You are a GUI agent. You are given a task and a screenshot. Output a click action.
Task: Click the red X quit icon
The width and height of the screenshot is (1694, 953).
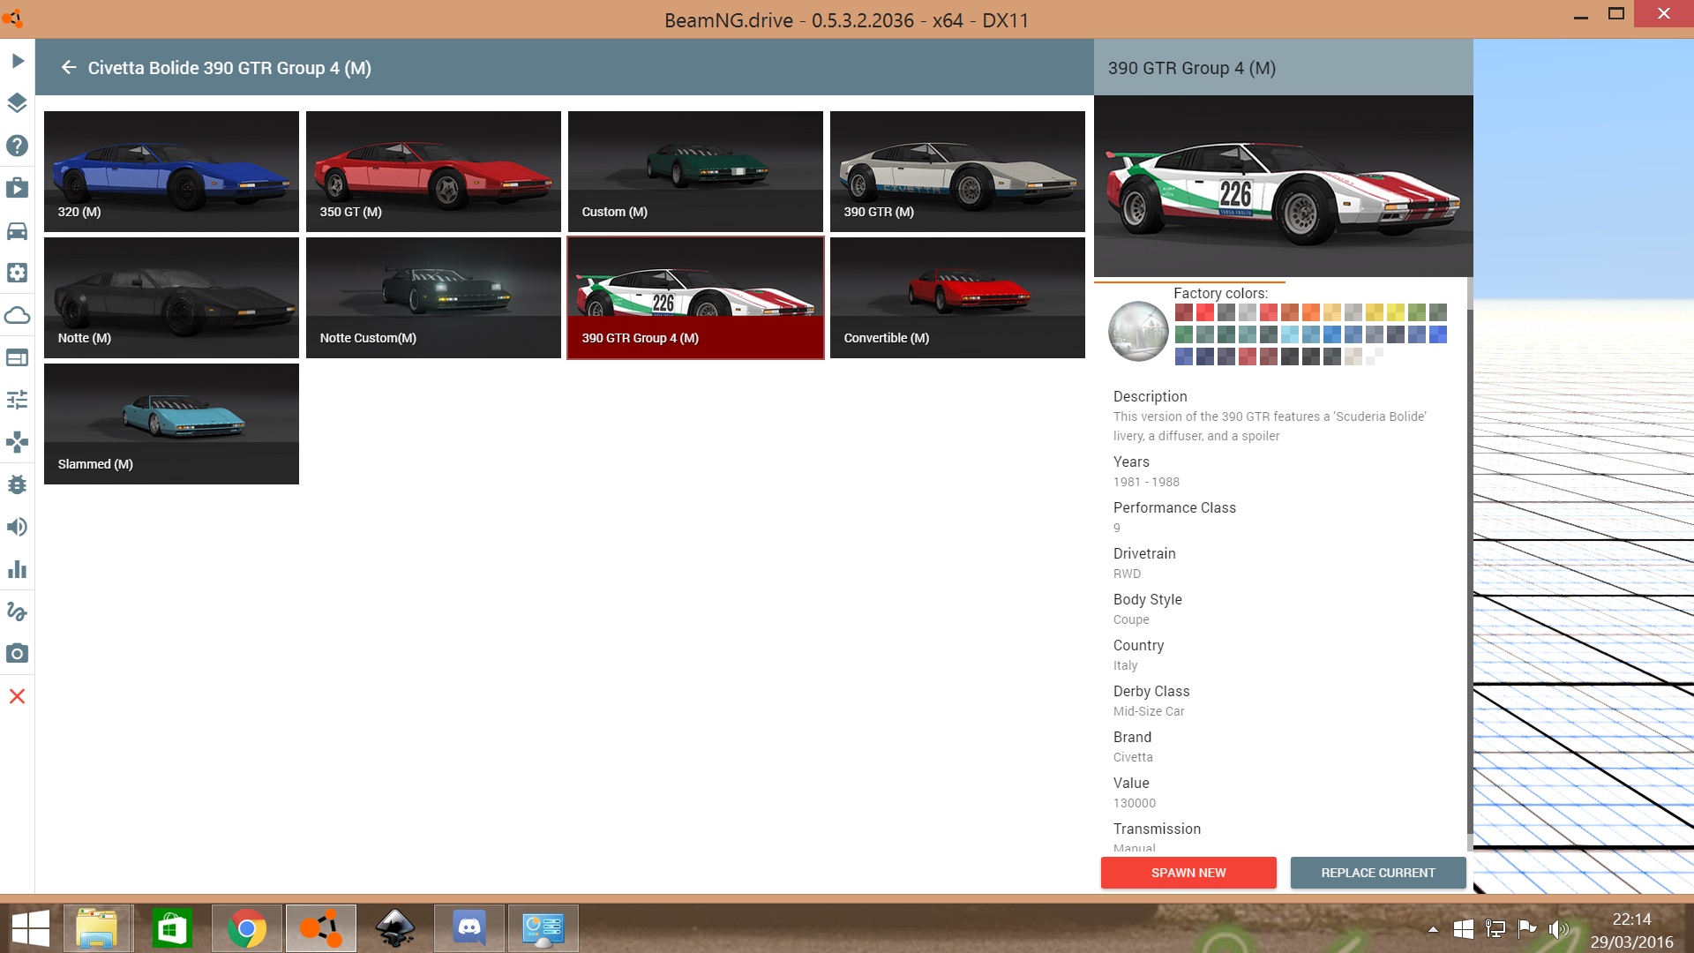(17, 696)
